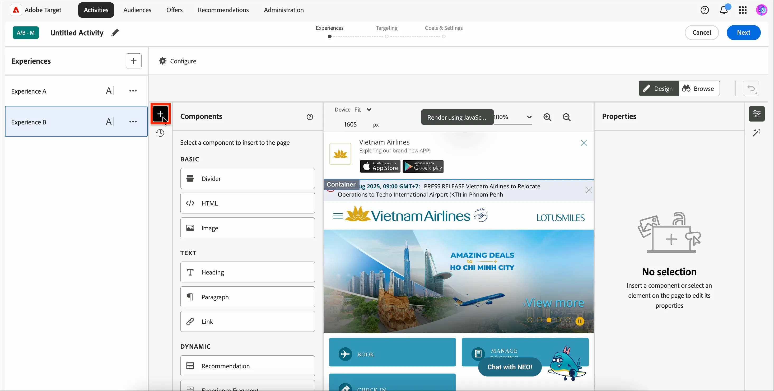
Task: Open the Audiences tab
Action: [x=137, y=10]
